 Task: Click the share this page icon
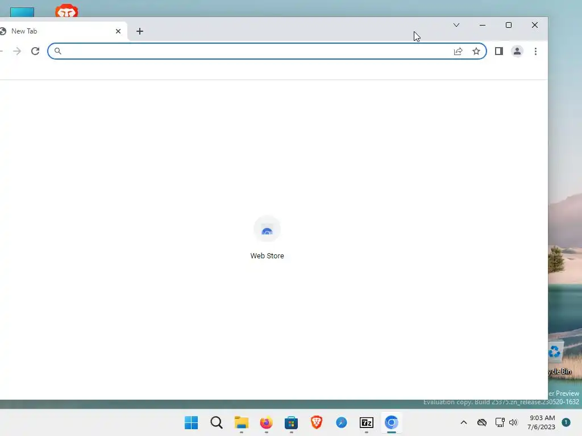tap(458, 51)
